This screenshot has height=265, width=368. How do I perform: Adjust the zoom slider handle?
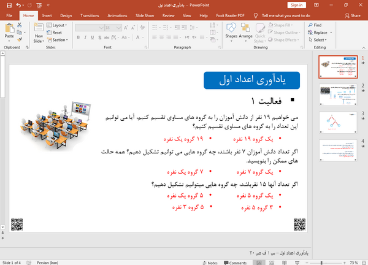[321, 263]
